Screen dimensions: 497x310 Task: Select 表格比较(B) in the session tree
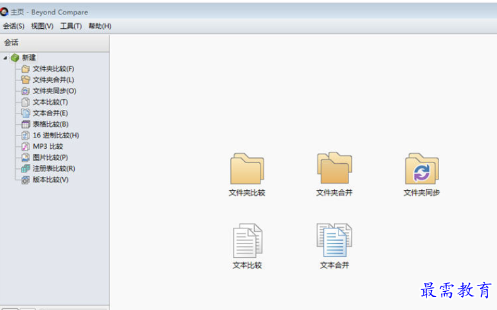click(51, 124)
